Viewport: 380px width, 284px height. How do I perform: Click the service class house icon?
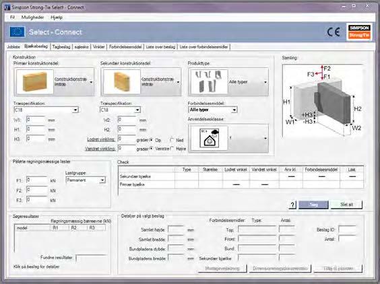pyautogui.click(x=210, y=138)
